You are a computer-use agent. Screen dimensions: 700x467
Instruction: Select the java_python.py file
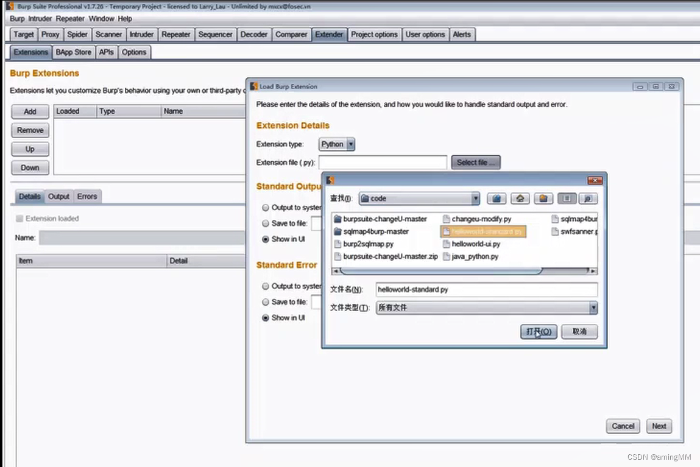(x=470, y=256)
